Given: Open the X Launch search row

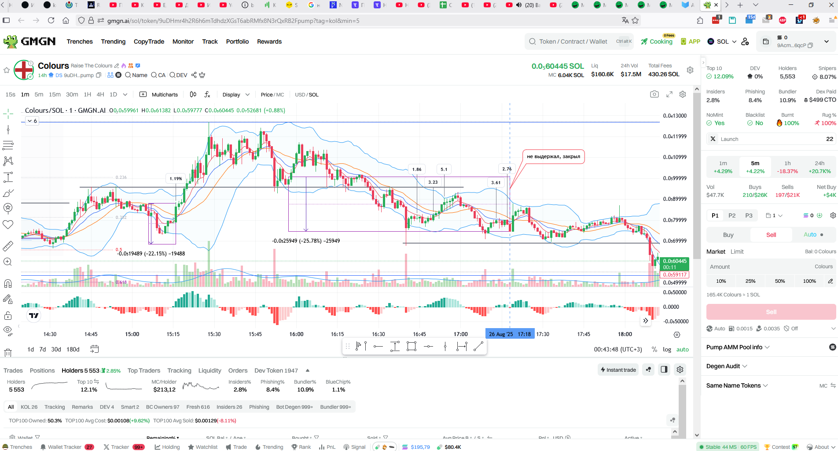Looking at the screenshot, I should pos(771,139).
